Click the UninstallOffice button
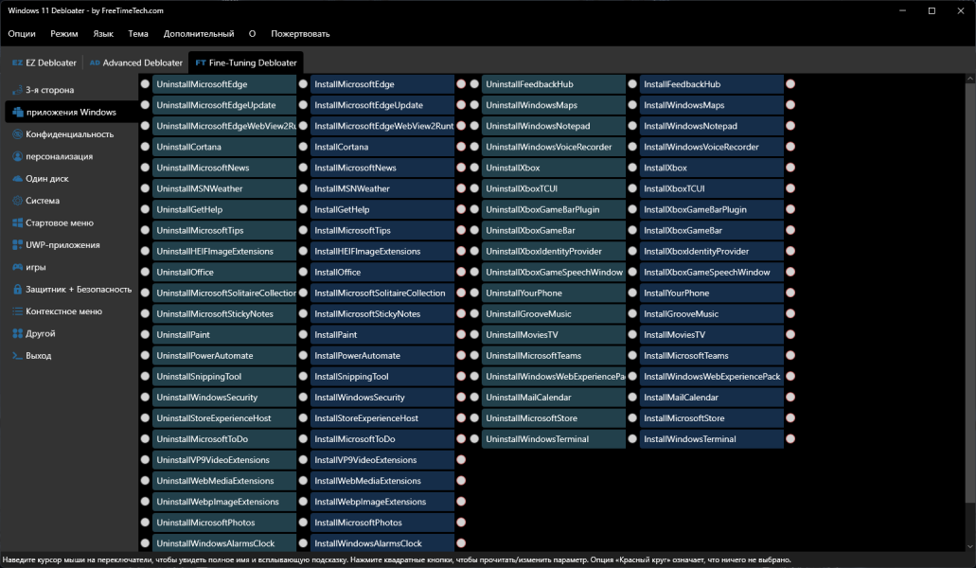Screen dimensions: 976x568 [x=224, y=272]
